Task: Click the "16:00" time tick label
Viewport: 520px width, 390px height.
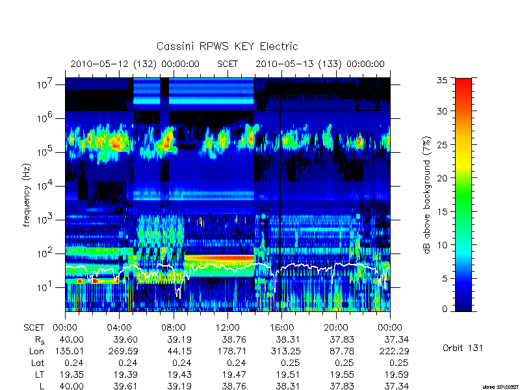Action: (281, 328)
